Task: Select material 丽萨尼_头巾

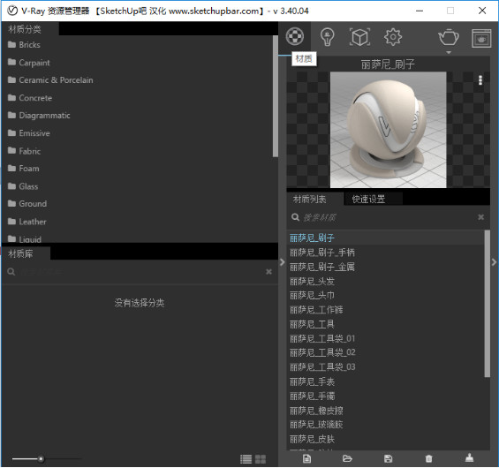Action: coord(385,296)
